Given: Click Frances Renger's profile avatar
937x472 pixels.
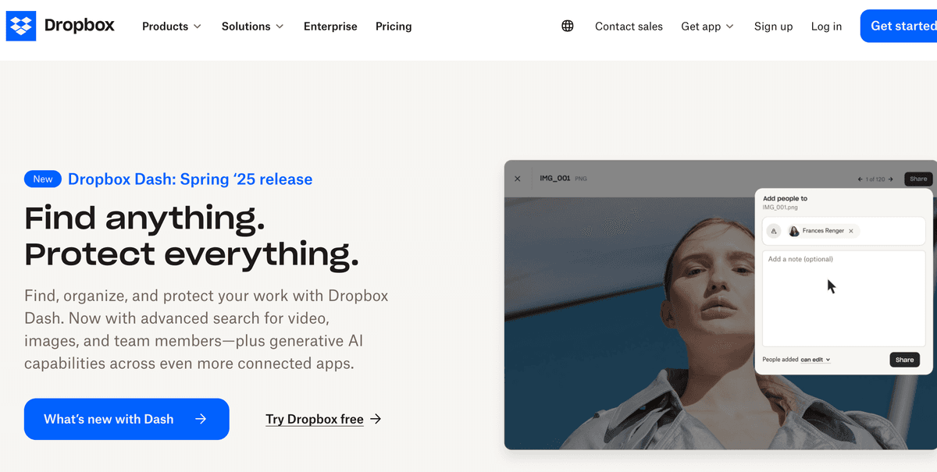Looking at the screenshot, I should tap(794, 231).
